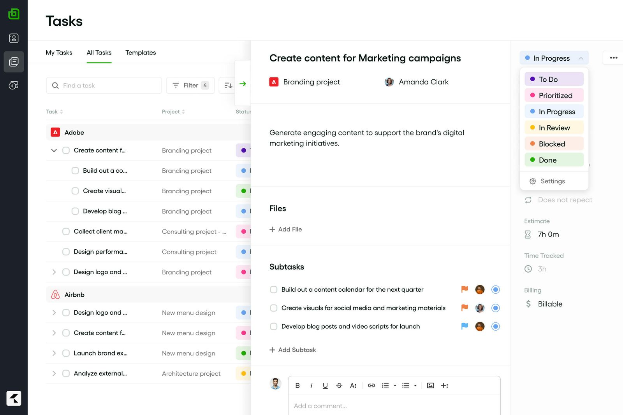Open status Settings in dropdown menu
The height and width of the screenshot is (415, 623).
click(547, 181)
